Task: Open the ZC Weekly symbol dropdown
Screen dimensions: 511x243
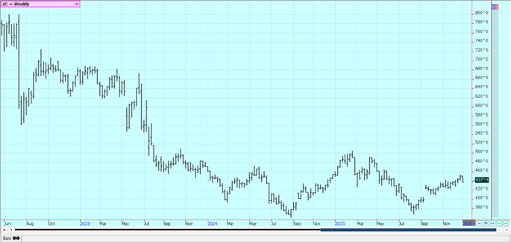Action: point(38,4)
